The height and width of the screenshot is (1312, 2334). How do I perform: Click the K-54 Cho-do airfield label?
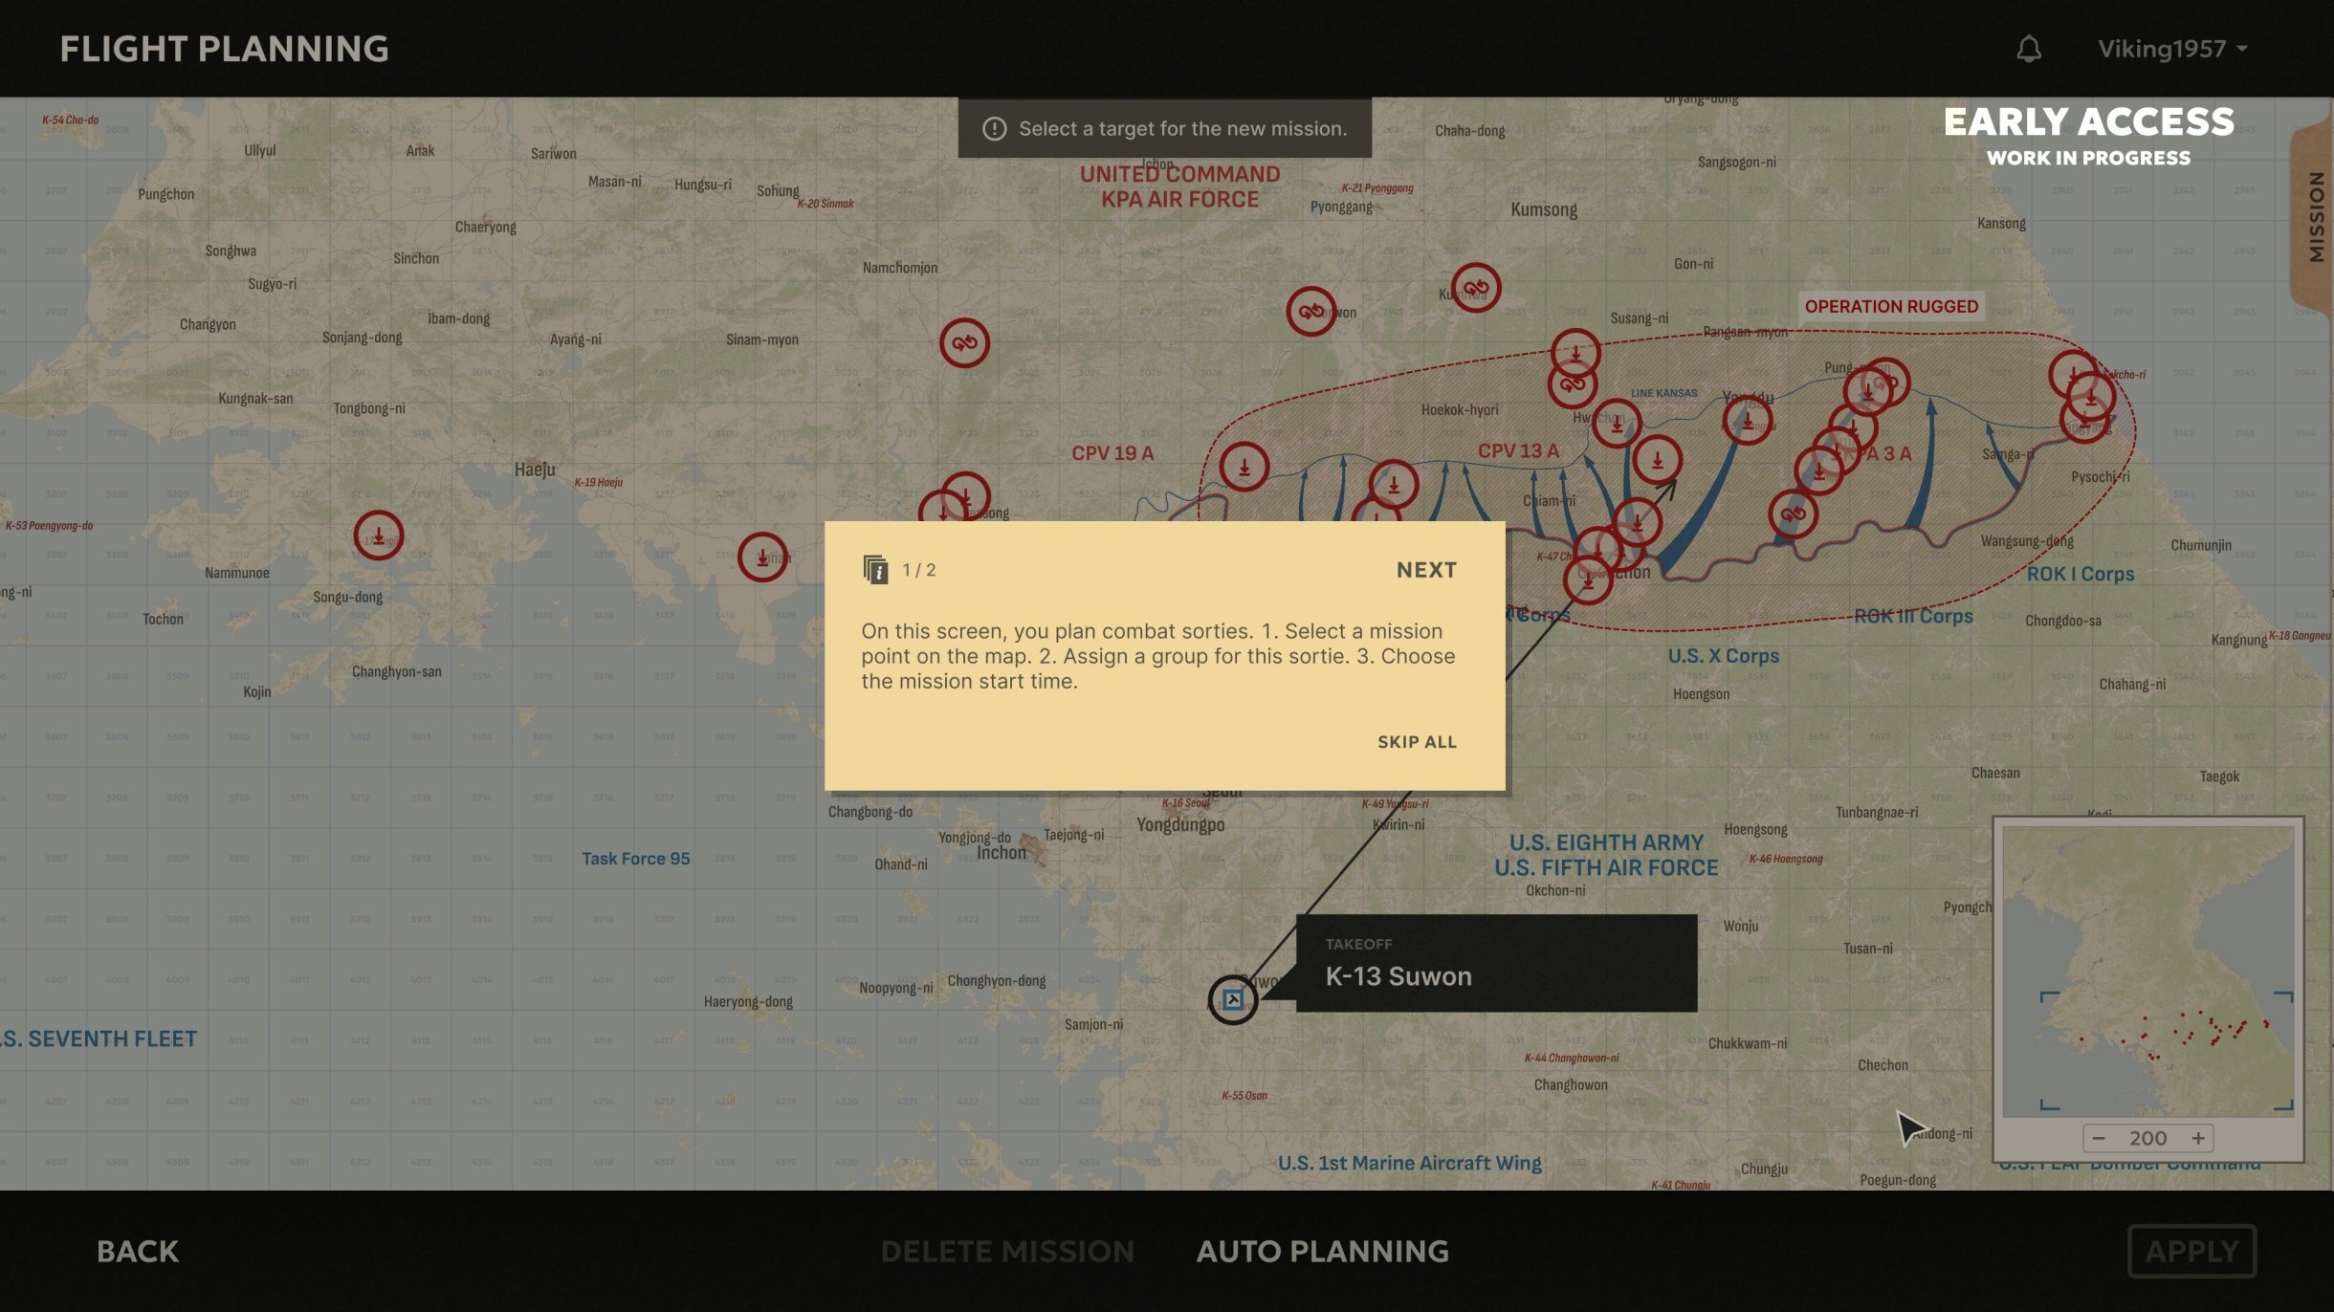click(70, 120)
